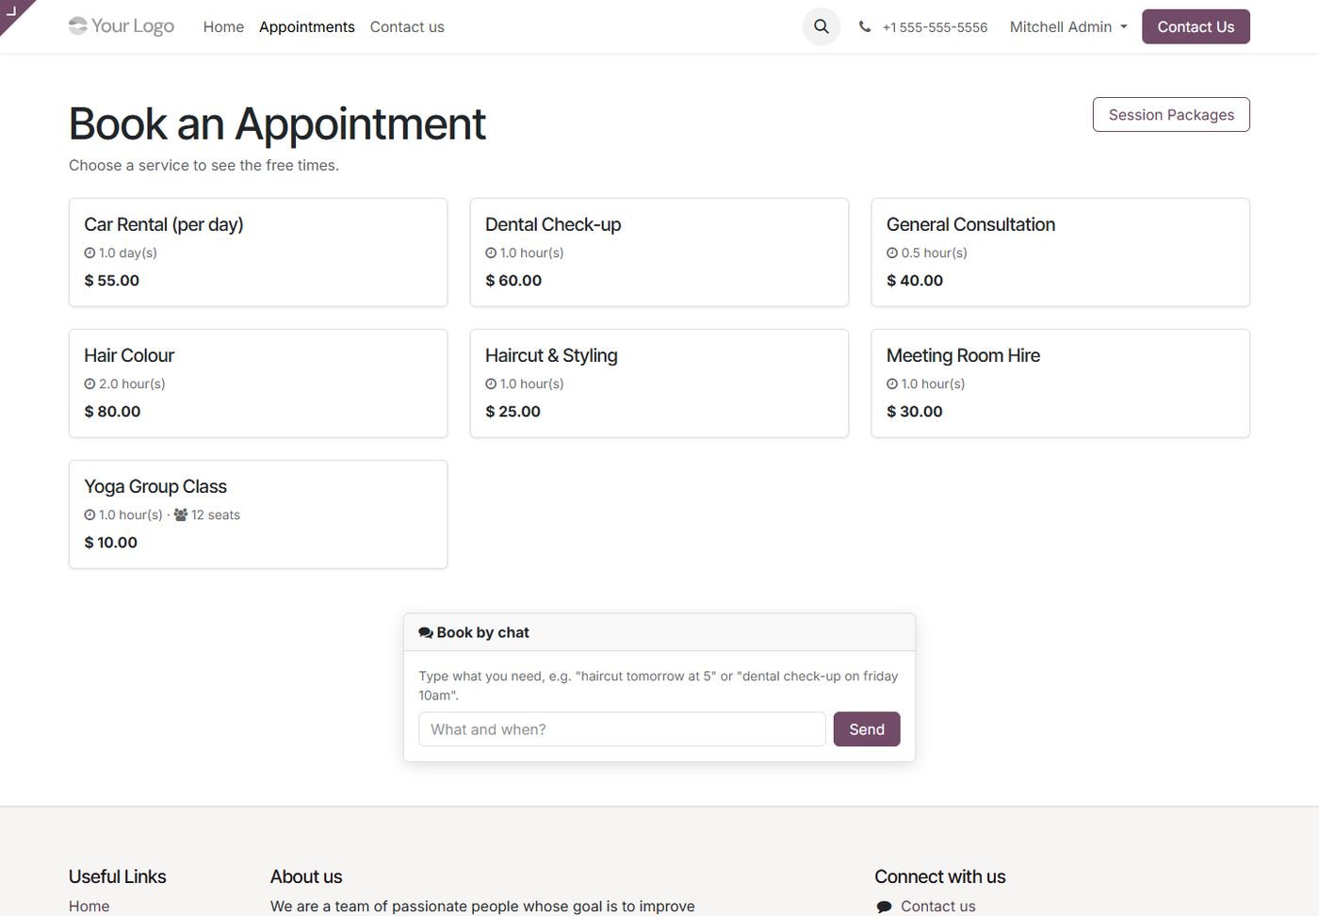1319x916 pixels.
Task: Click the chat bubbles icon beside Book by chat
Action: pyautogui.click(x=426, y=633)
